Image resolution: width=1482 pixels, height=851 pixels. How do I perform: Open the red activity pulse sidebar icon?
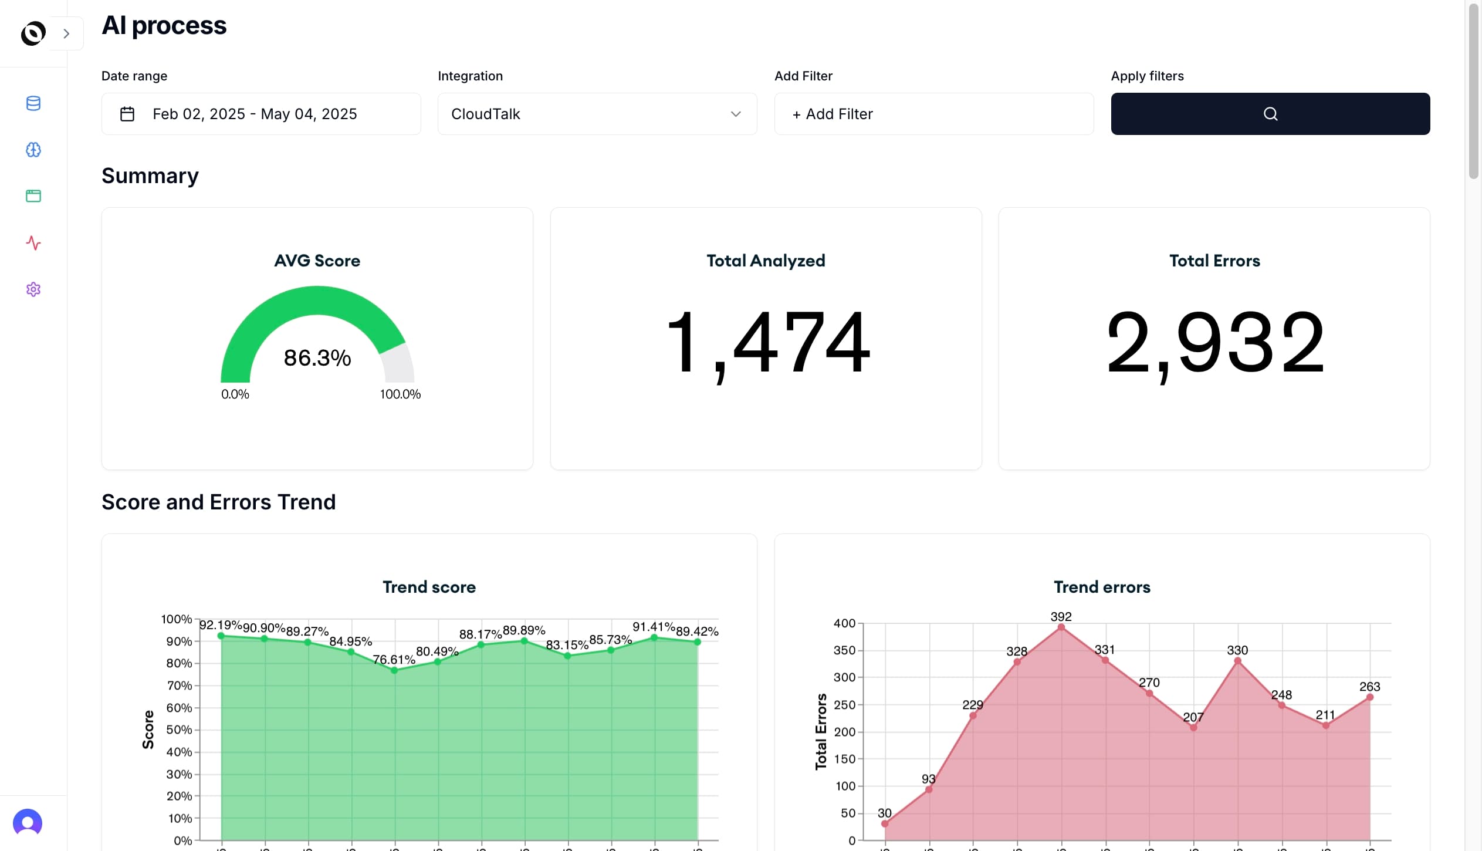(x=33, y=242)
